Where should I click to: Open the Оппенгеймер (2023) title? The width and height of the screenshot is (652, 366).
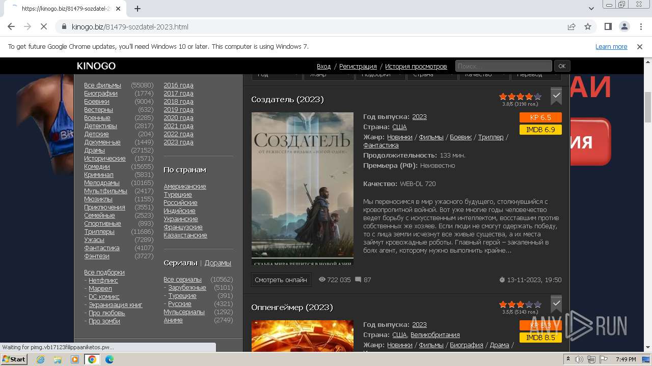click(x=292, y=308)
